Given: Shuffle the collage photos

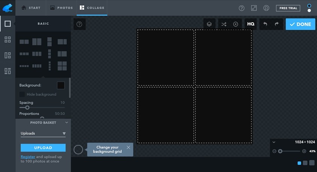Looking at the screenshot, I should pyautogui.click(x=224, y=24).
